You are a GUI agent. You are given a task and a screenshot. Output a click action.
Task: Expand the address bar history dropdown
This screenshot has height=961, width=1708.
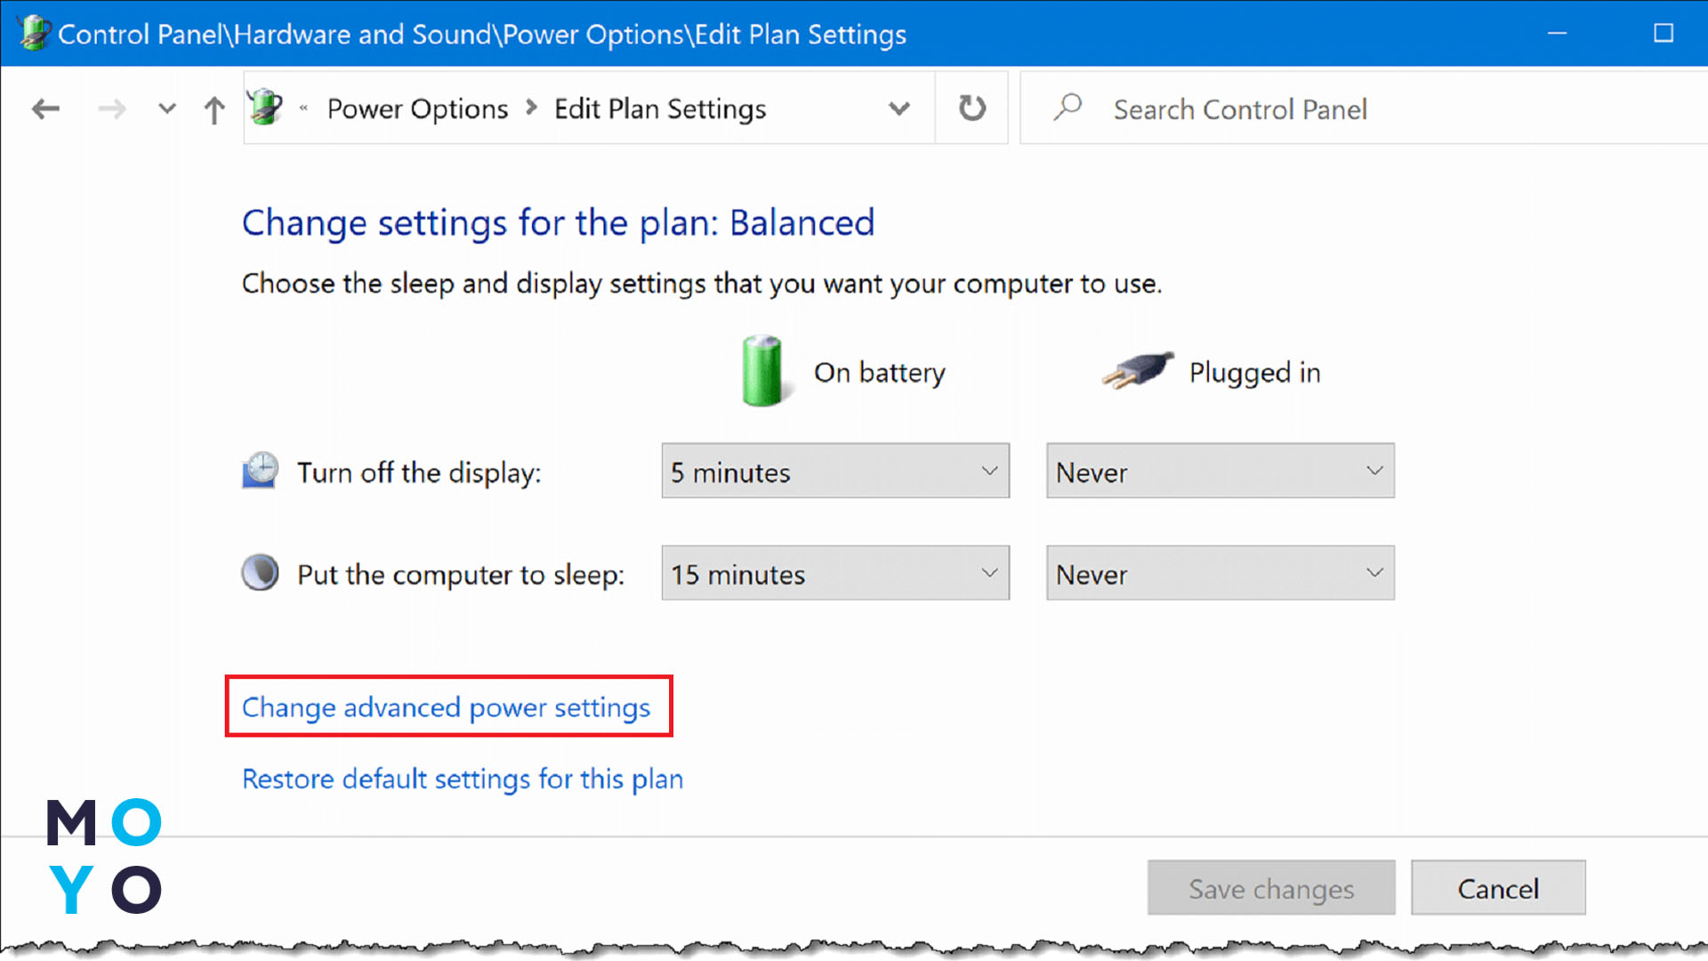[898, 109]
